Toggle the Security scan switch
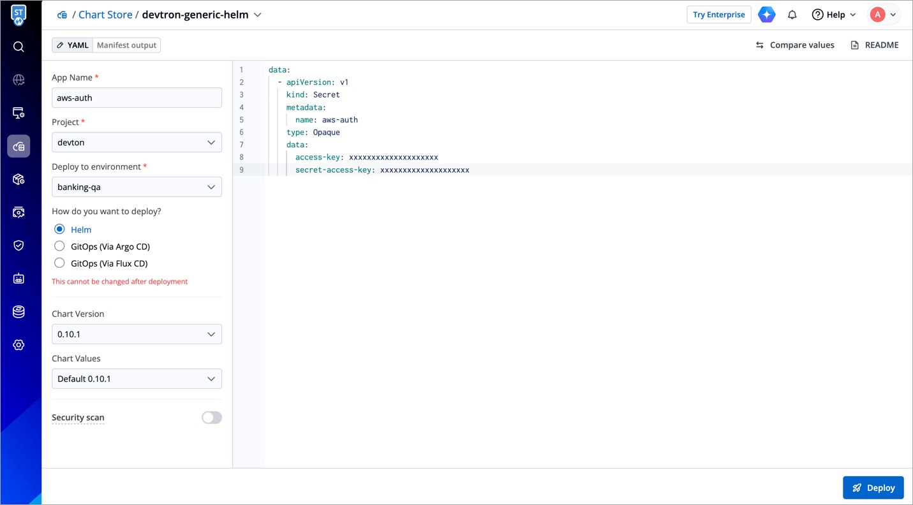Screen dimensions: 913x505 point(211,418)
